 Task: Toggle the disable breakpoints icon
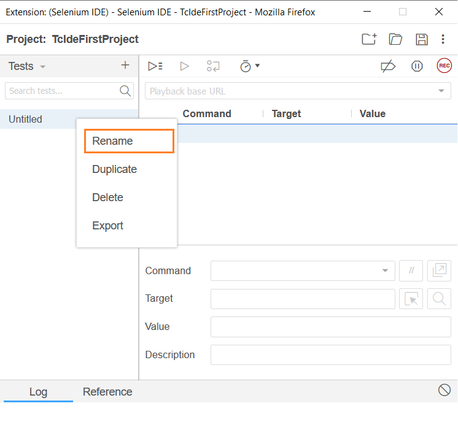point(388,66)
